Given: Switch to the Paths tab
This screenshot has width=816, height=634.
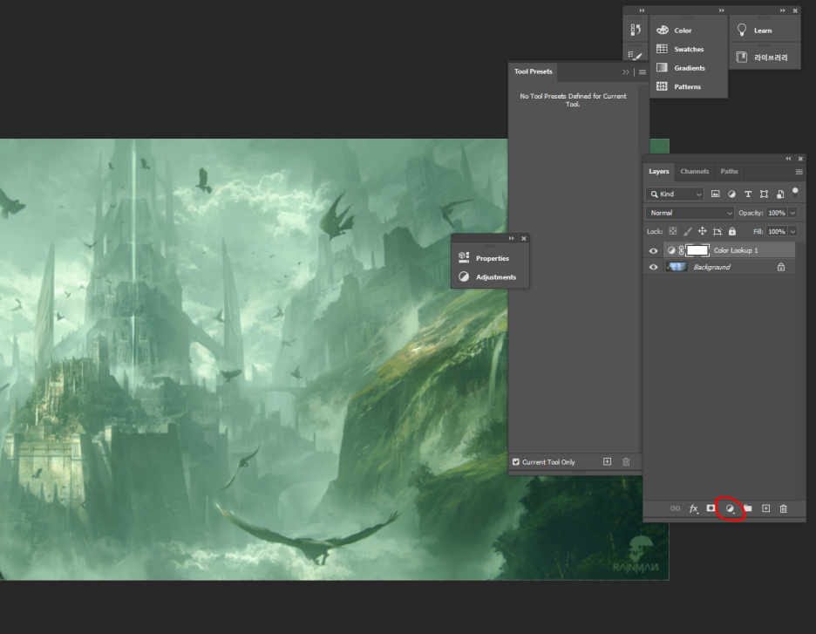Looking at the screenshot, I should coord(729,171).
